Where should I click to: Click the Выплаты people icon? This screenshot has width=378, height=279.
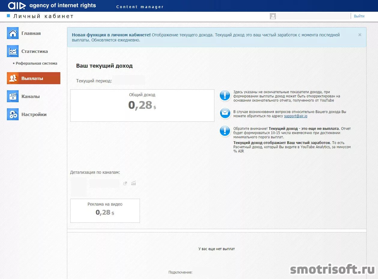[13, 78]
